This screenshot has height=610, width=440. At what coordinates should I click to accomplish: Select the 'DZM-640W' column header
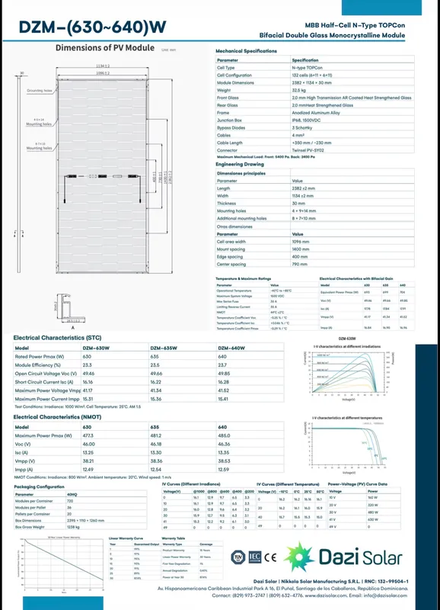coord(231,348)
